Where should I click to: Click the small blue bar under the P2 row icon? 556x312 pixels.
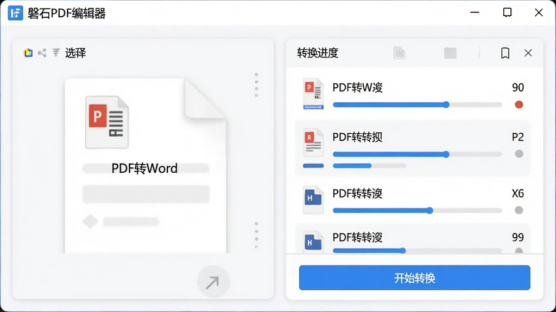tap(313, 166)
